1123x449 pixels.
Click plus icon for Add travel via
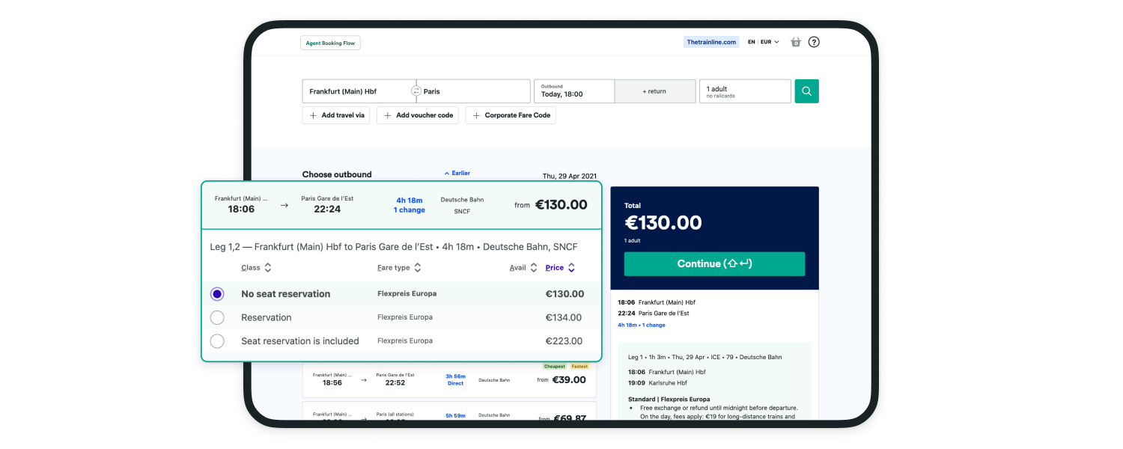(313, 115)
